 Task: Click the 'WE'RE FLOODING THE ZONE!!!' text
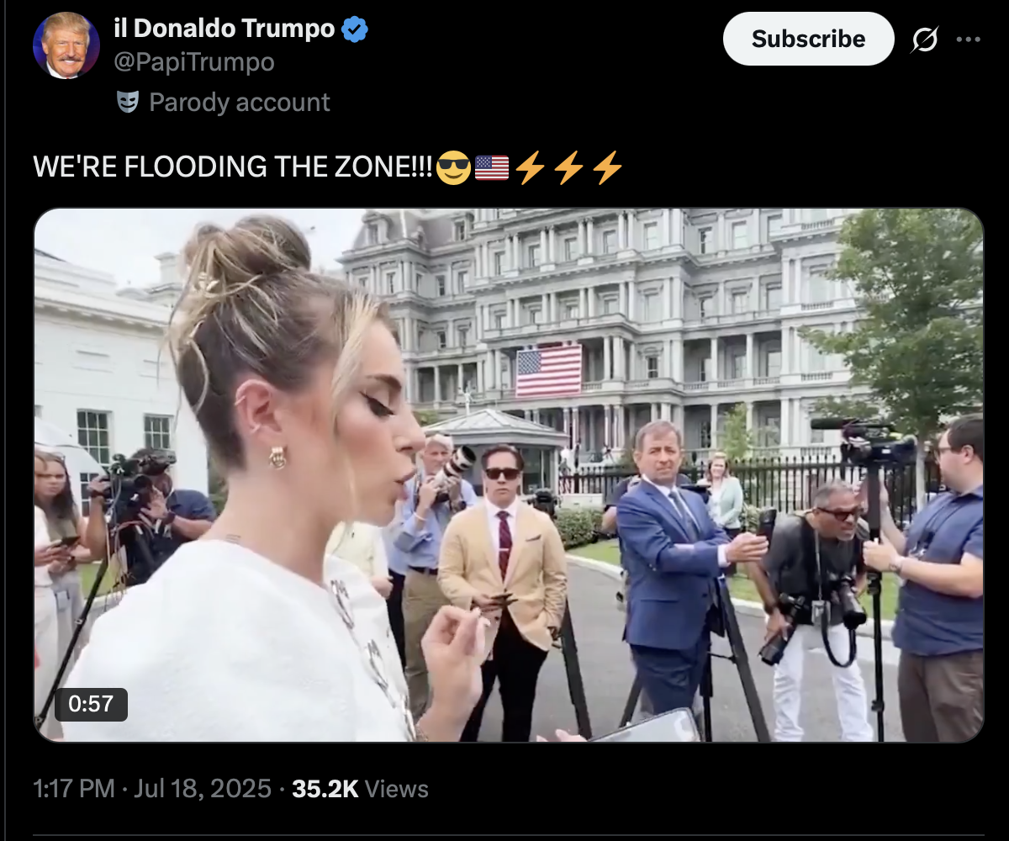coord(233,168)
